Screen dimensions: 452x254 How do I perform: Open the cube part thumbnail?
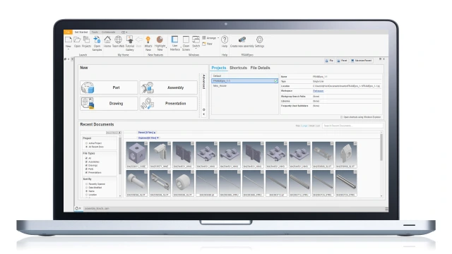(136, 155)
